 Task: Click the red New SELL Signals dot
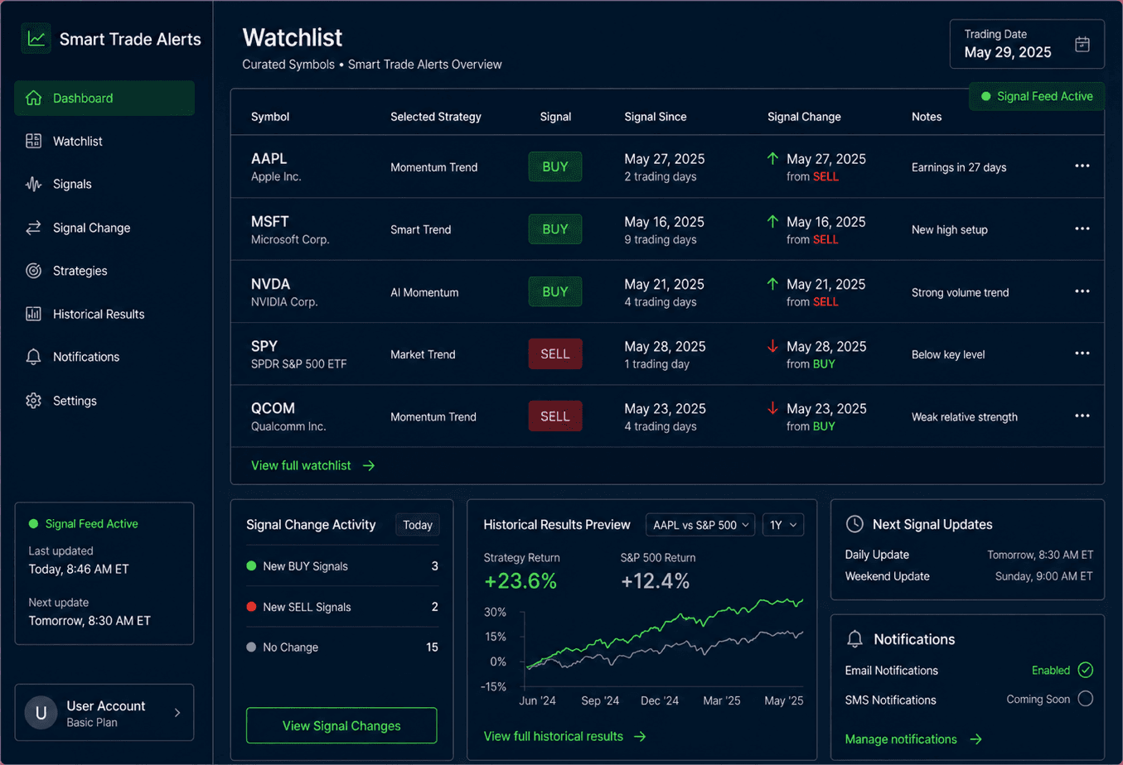click(251, 607)
